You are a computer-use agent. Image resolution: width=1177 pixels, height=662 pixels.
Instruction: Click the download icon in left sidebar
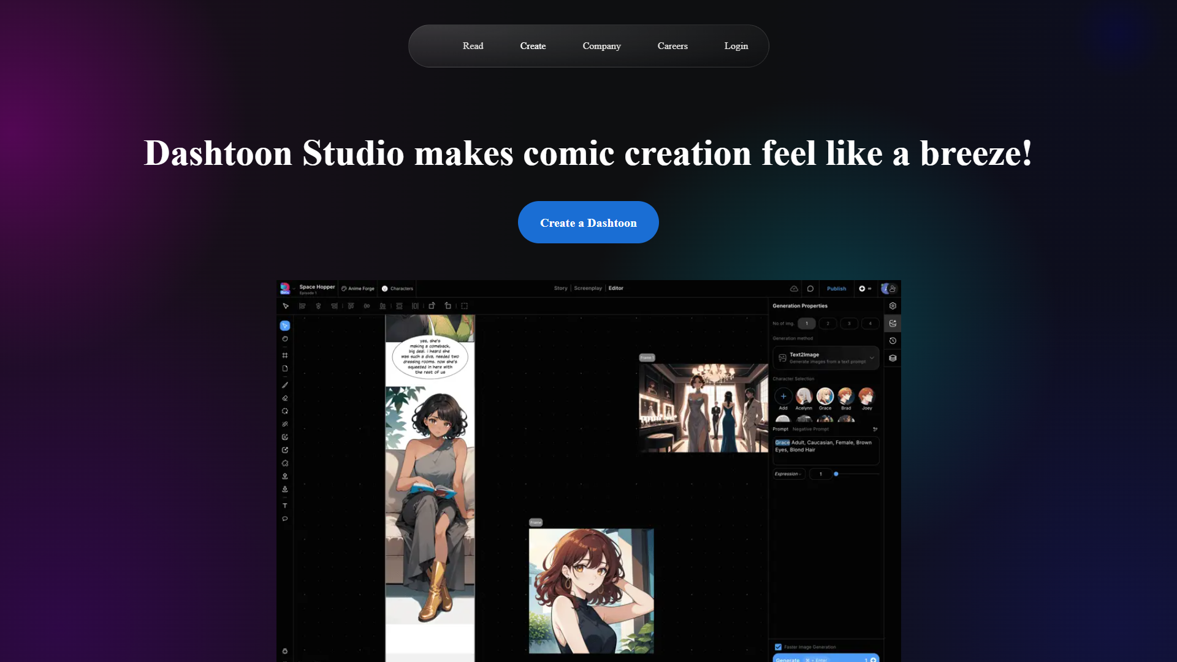click(x=285, y=489)
